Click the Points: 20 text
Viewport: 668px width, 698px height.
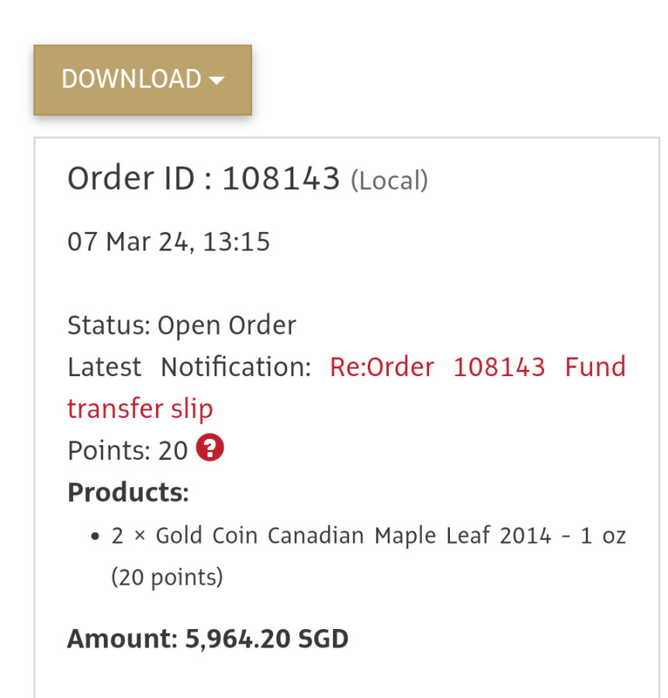click(127, 451)
